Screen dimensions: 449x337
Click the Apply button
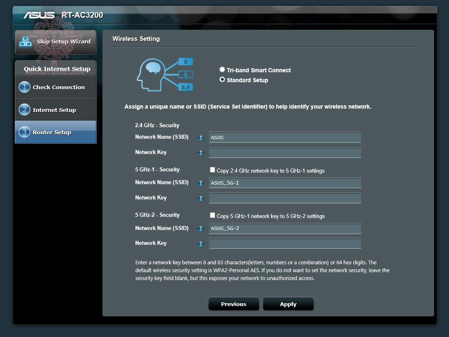(x=288, y=304)
